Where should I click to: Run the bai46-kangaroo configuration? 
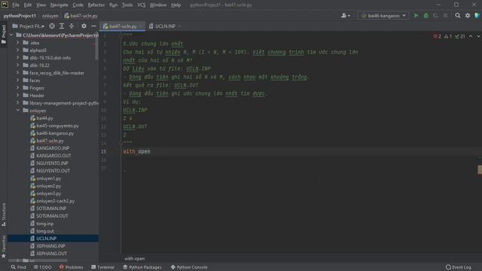[416, 15]
